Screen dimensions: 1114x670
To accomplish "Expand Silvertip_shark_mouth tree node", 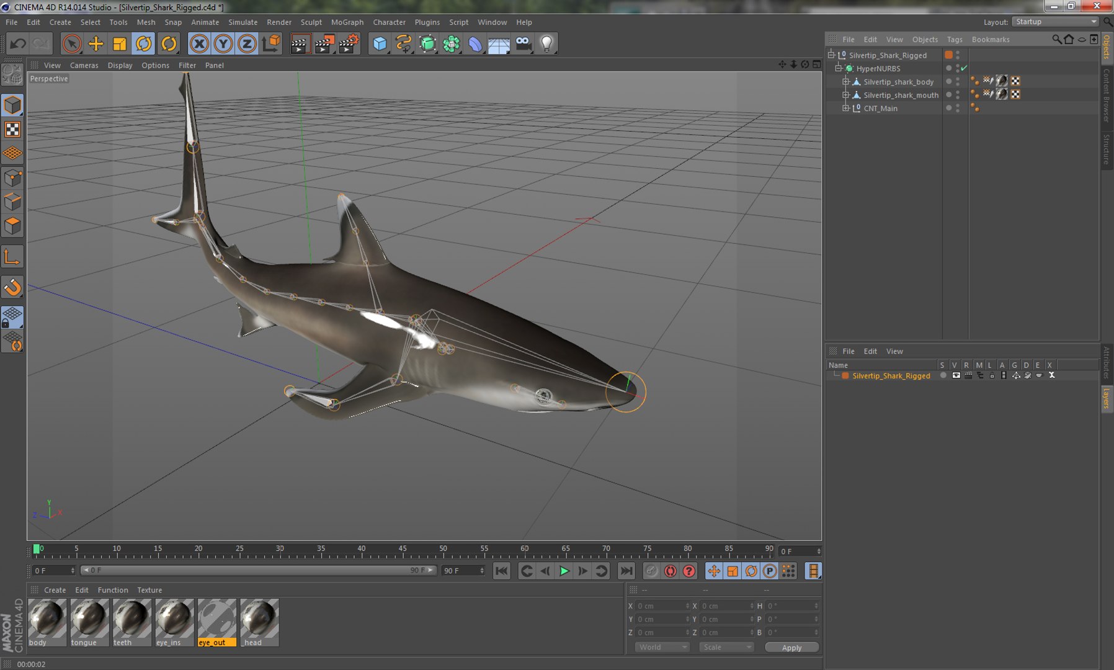I will coord(845,95).
